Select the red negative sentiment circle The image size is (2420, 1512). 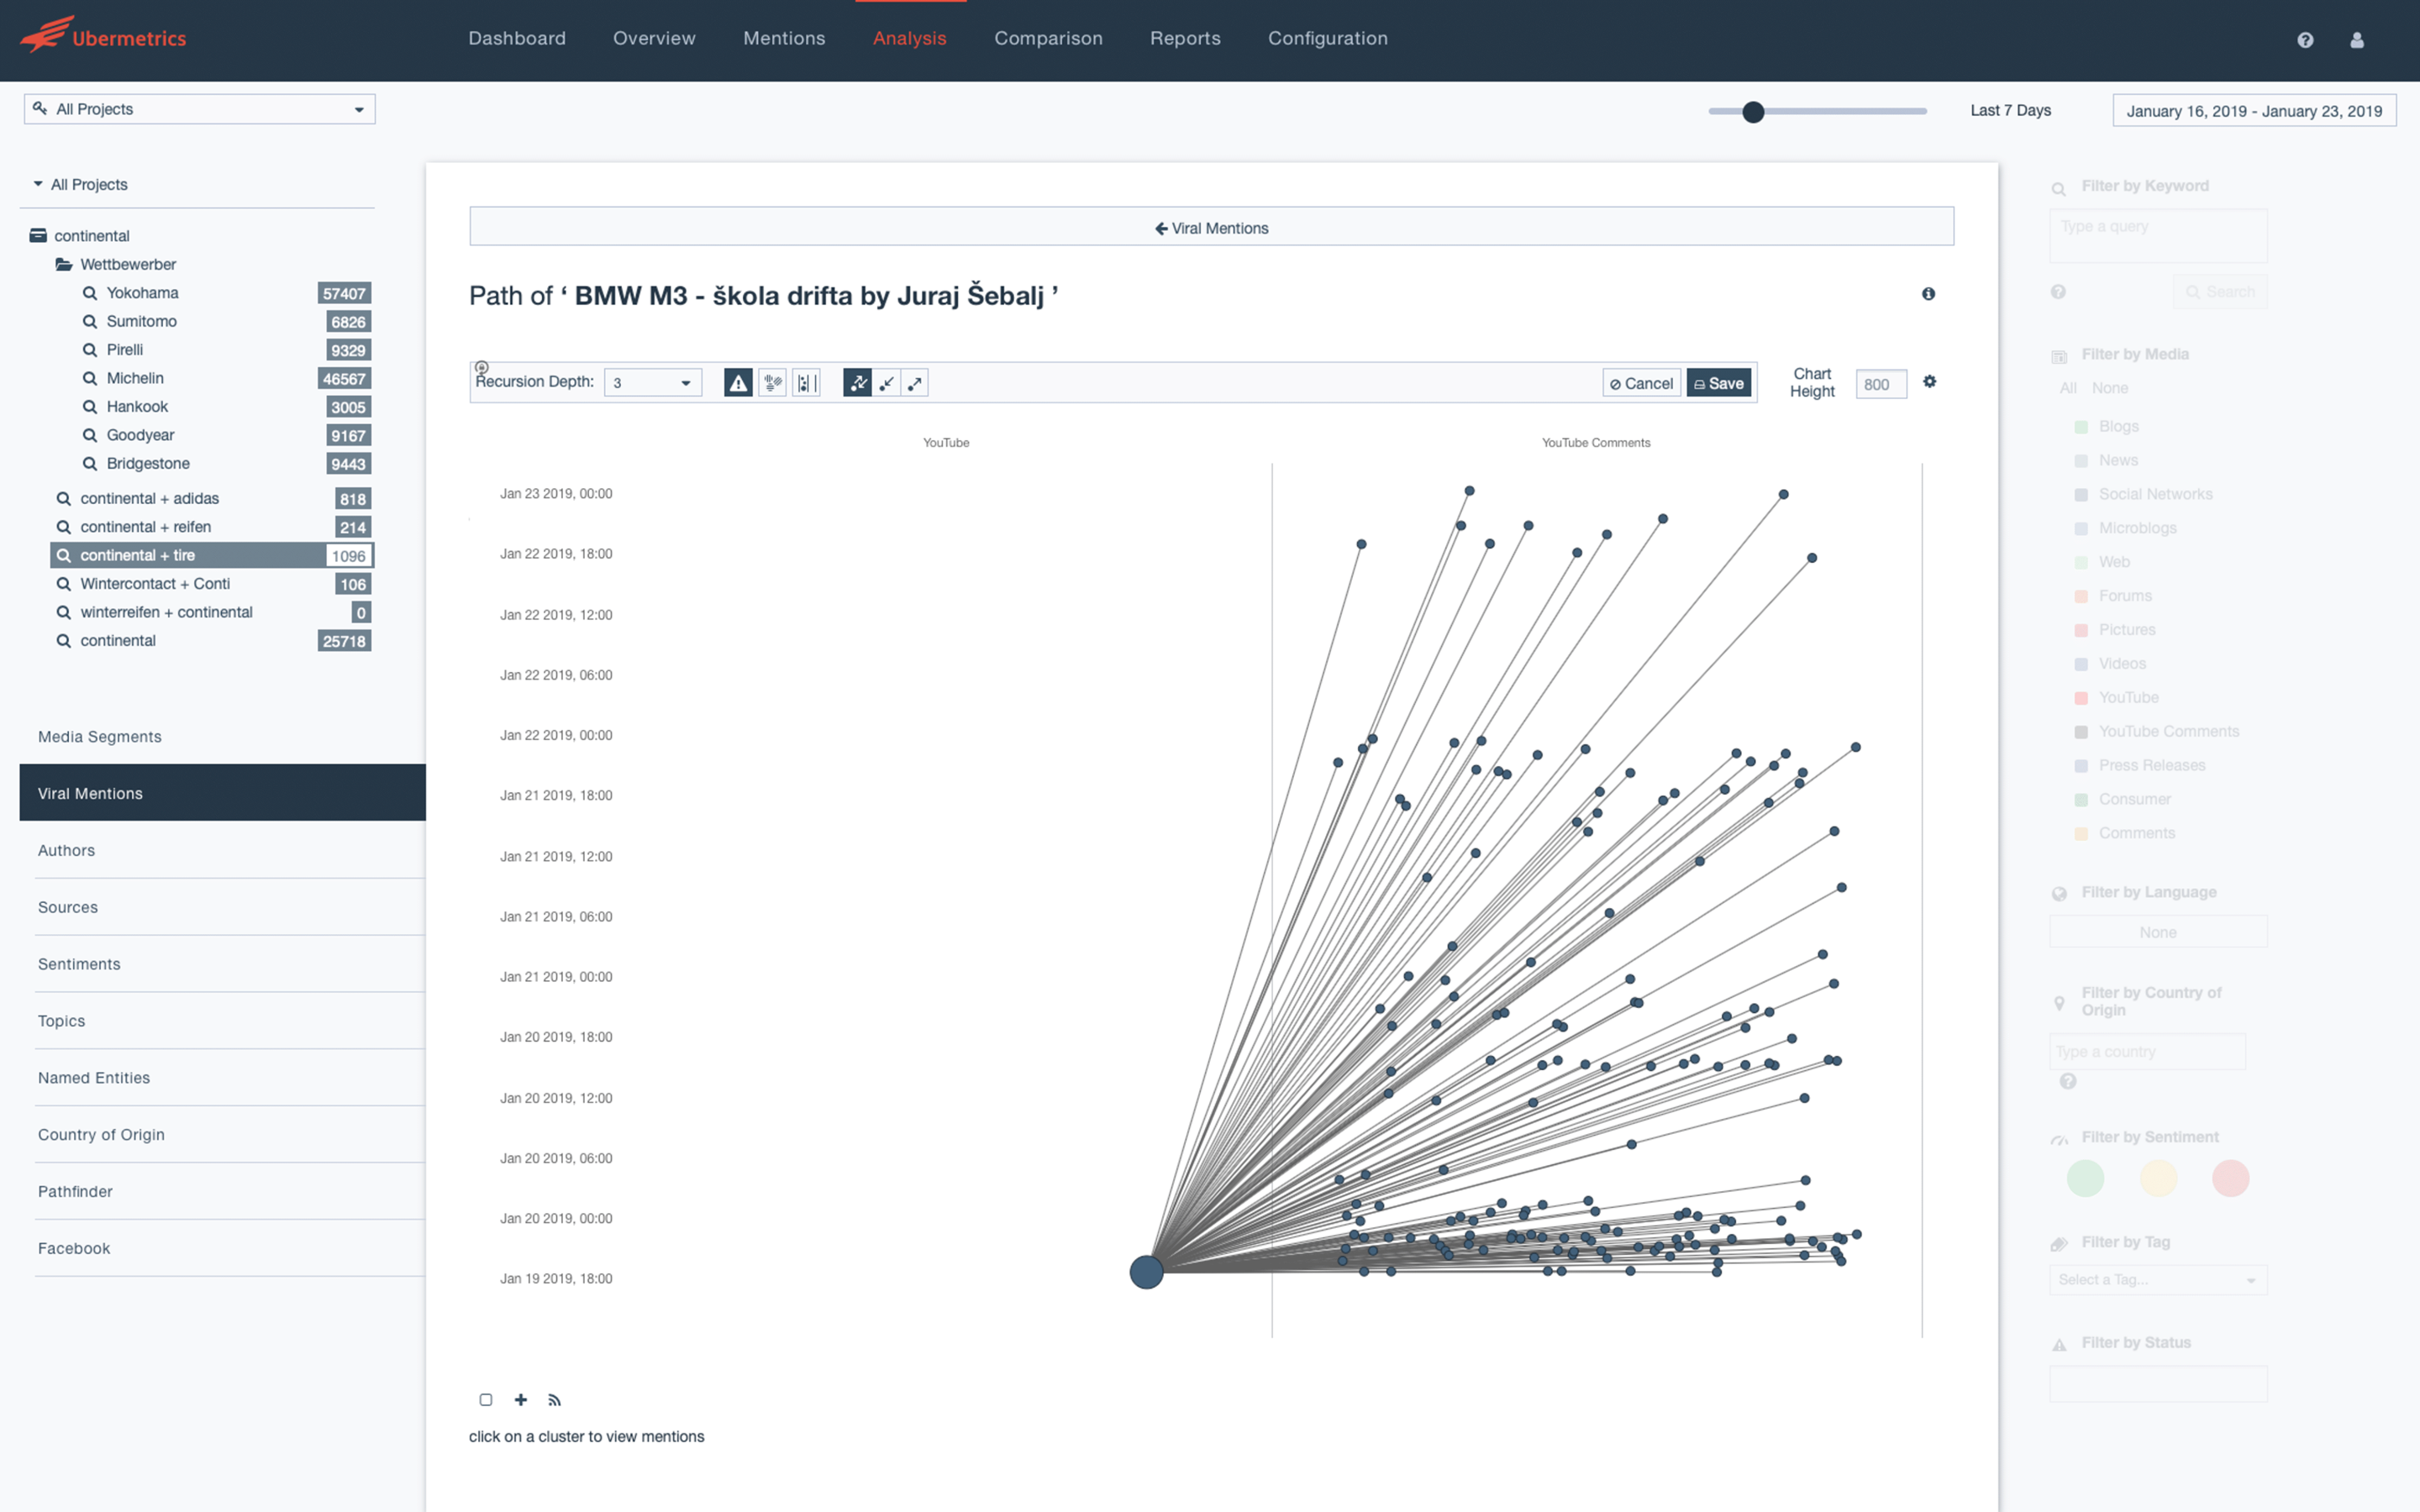click(2230, 1178)
